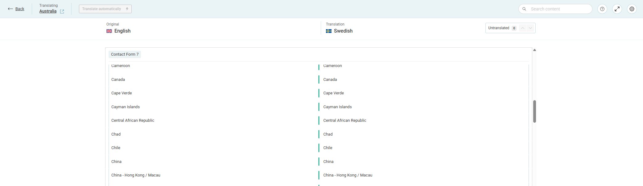This screenshot has width=643, height=186.
Task: Open the Australia page link
Action: [x=48, y=11]
